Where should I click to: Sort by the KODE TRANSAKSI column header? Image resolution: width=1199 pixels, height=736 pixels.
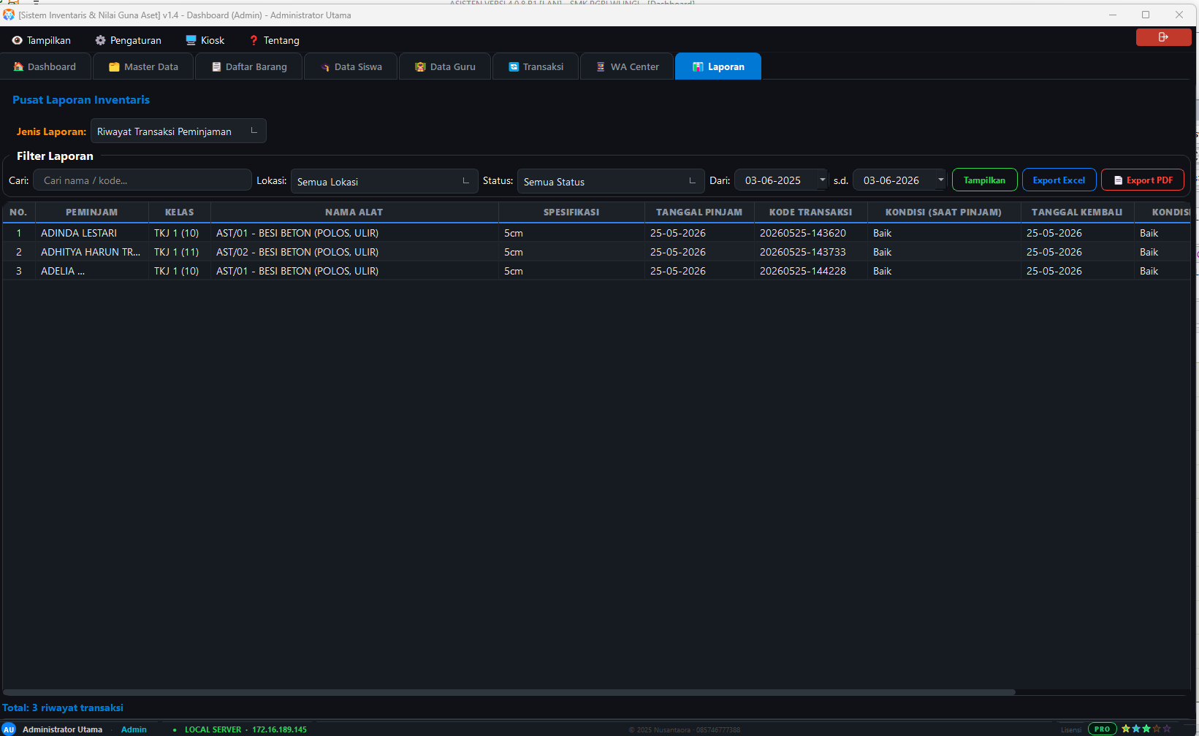(x=811, y=212)
